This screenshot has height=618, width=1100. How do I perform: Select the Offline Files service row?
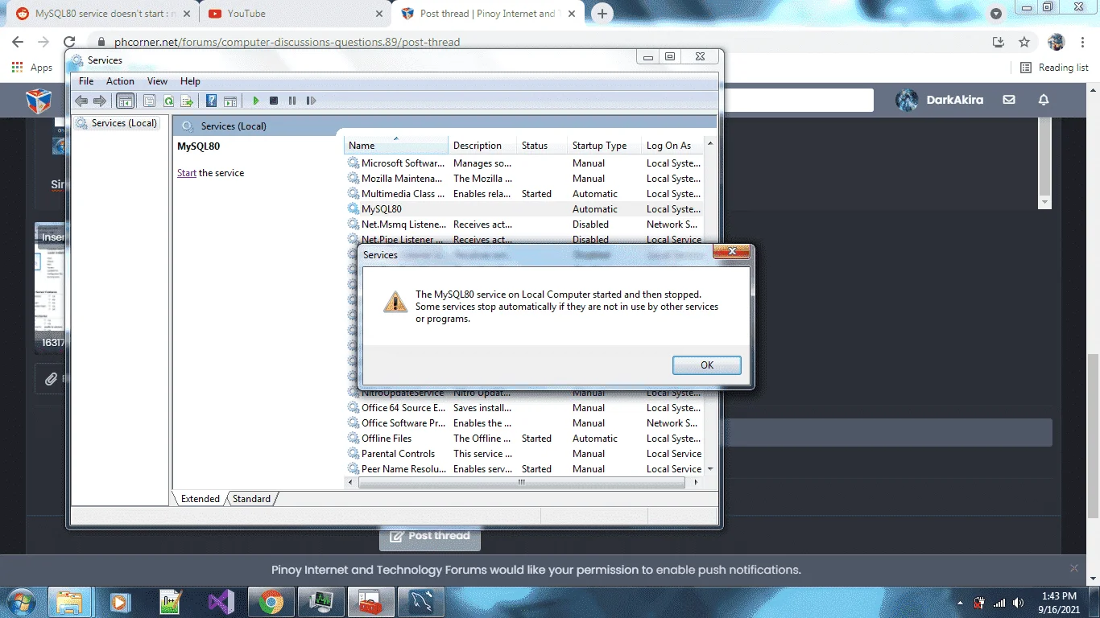524,439
